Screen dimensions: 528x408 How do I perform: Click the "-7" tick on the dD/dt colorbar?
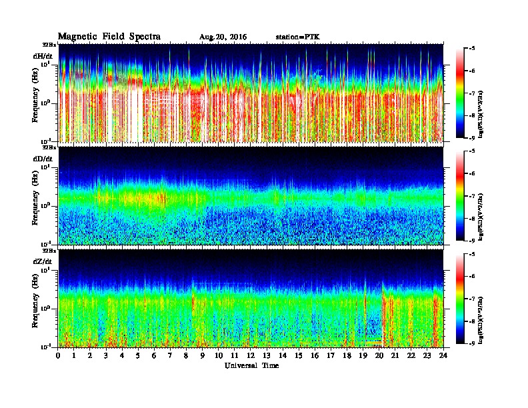tap(472, 195)
